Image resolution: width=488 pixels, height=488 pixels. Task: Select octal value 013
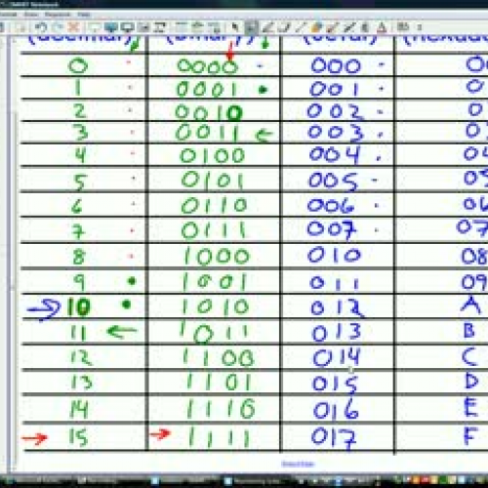337,332
